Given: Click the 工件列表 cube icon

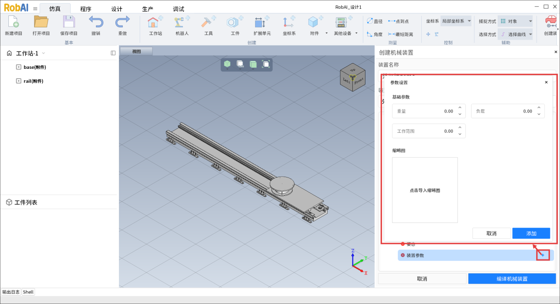Looking at the screenshot, I should (x=9, y=202).
